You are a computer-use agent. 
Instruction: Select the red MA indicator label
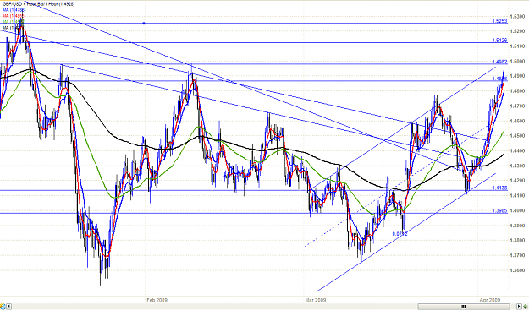(14, 15)
